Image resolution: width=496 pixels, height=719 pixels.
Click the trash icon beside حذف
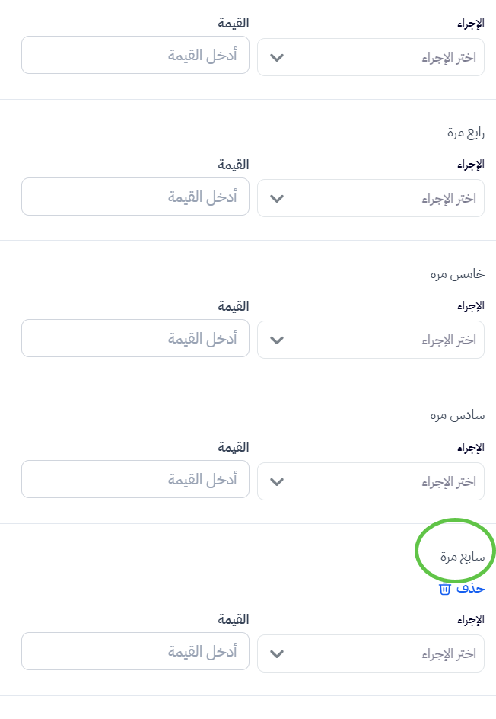[x=445, y=589]
